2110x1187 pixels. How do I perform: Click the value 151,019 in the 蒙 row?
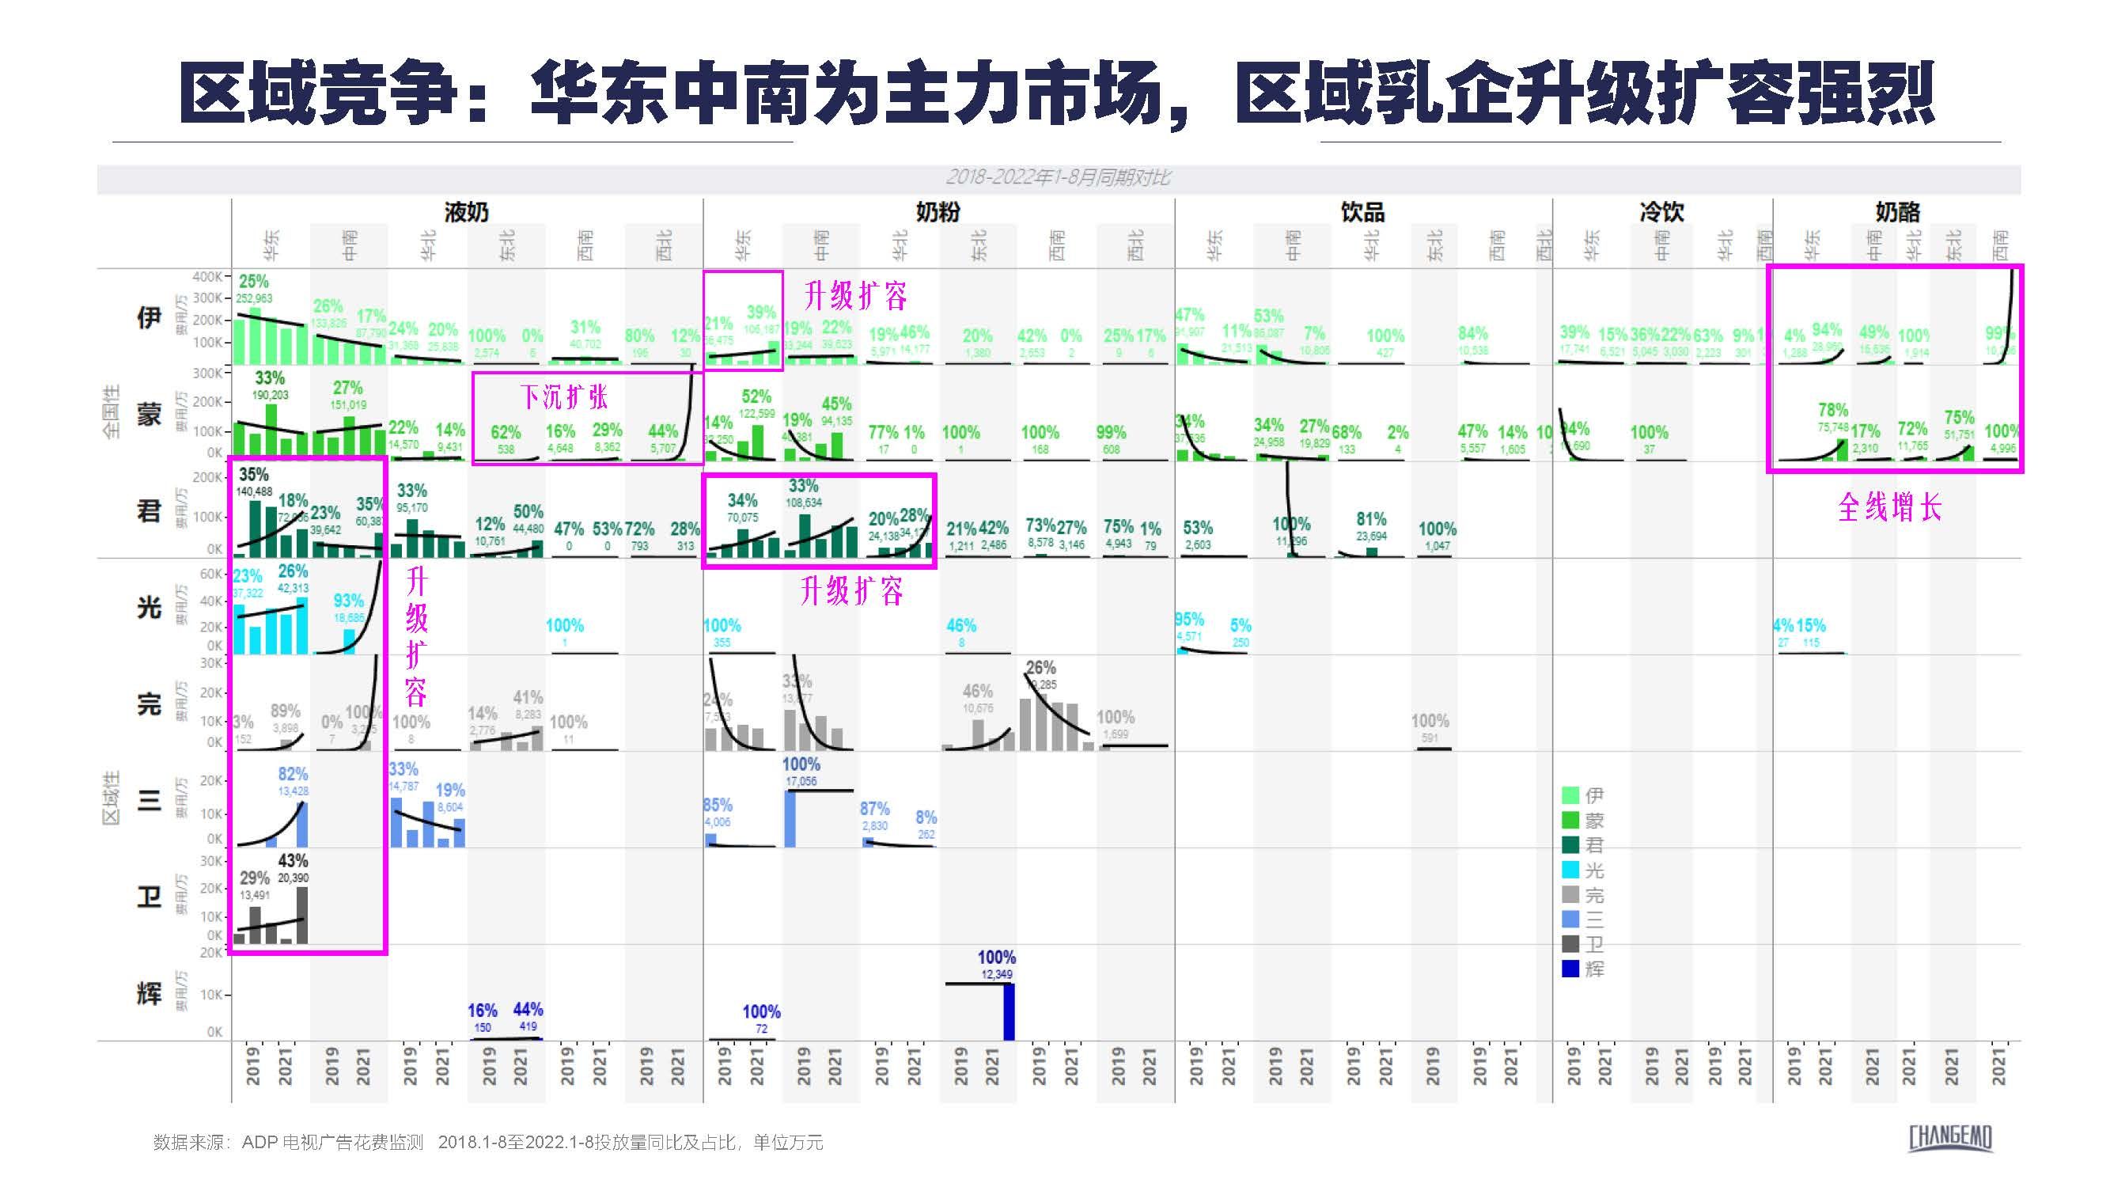point(348,404)
